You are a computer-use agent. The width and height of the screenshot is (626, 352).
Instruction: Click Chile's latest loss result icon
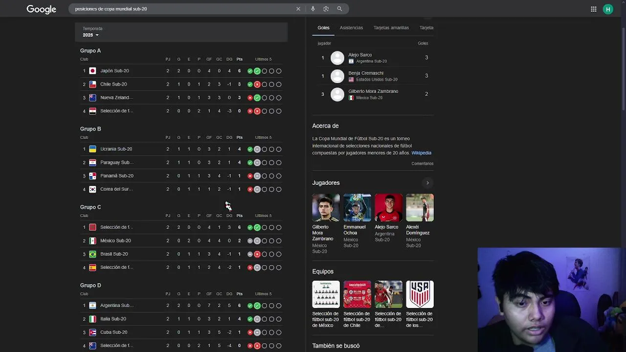click(x=257, y=84)
